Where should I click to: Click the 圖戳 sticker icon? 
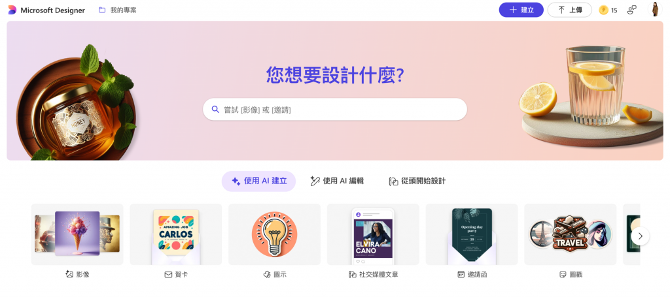click(x=563, y=275)
